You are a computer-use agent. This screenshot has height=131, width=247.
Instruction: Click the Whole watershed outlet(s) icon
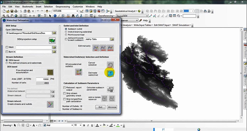78,72
